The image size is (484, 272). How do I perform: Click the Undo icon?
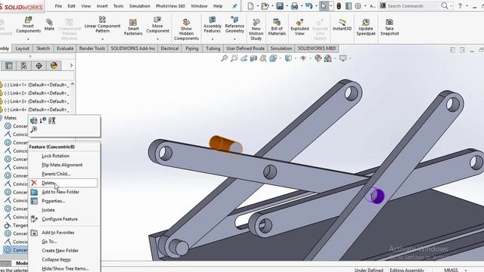point(309,6)
